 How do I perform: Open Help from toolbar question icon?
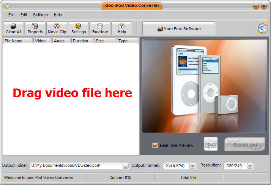pyautogui.click(x=122, y=29)
